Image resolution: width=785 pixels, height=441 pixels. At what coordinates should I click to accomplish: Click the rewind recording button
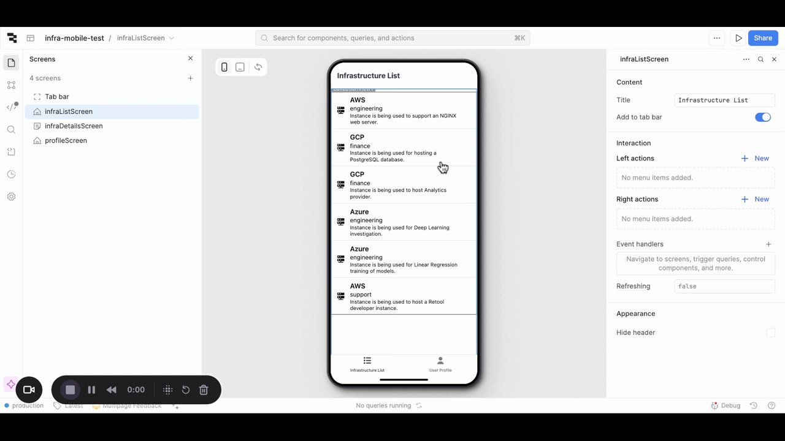(x=112, y=390)
